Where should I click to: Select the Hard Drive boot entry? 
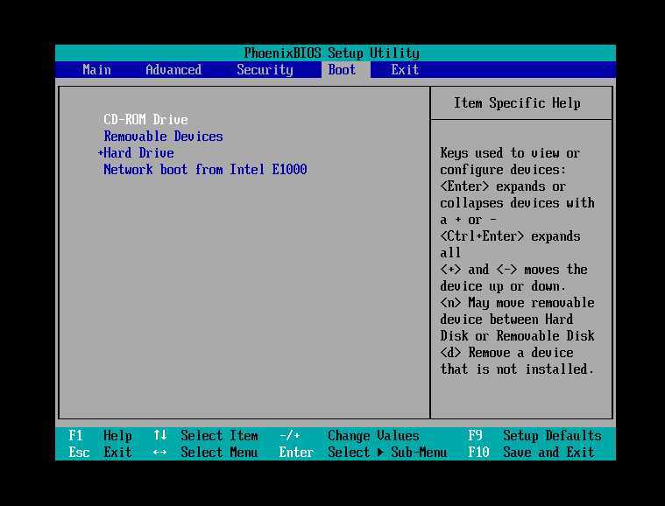[138, 153]
